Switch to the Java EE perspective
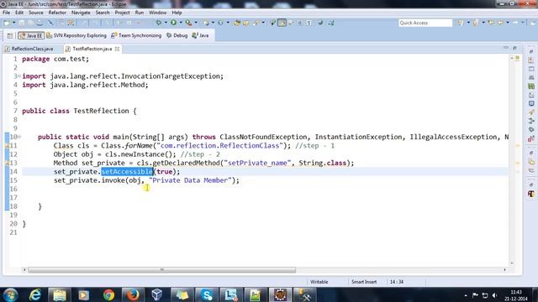 [31, 35]
